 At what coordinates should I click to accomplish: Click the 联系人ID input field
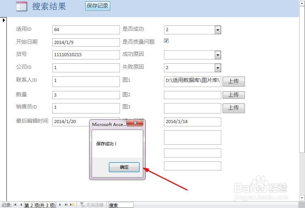(x=86, y=82)
